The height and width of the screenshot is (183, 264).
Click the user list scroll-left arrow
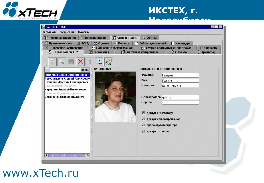(47, 155)
